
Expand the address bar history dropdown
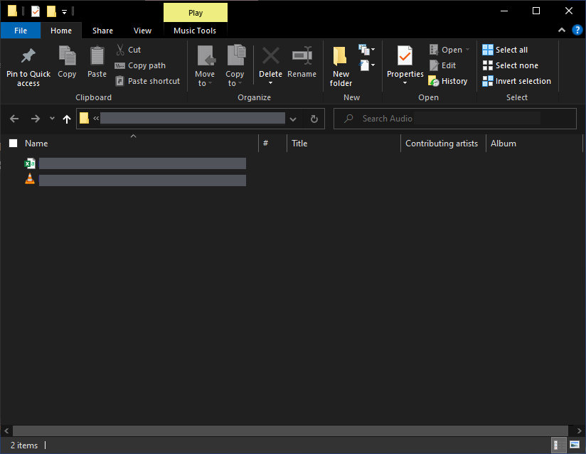point(293,119)
